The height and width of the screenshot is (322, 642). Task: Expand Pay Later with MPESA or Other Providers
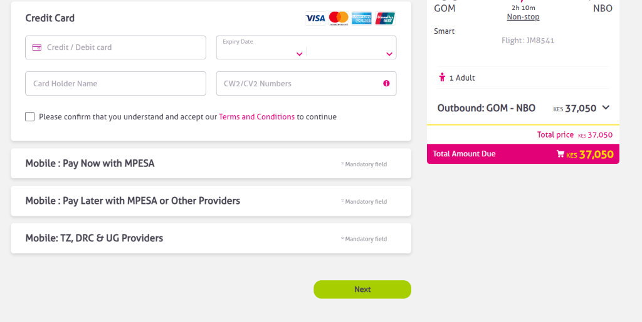click(211, 201)
